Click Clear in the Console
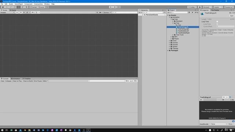The width and height of the screenshot is (235, 132). (3, 81)
